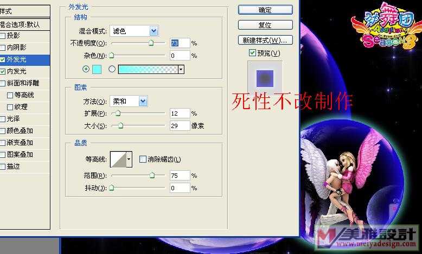Viewport: 422px width, 254px height.
Task: Select the 斜面和浮雕 list entry
Action: pos(25,83)
